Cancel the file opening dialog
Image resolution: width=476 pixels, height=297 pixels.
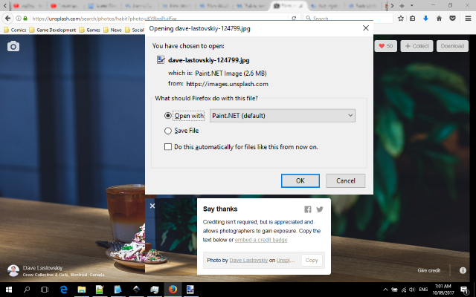(345, 180)
